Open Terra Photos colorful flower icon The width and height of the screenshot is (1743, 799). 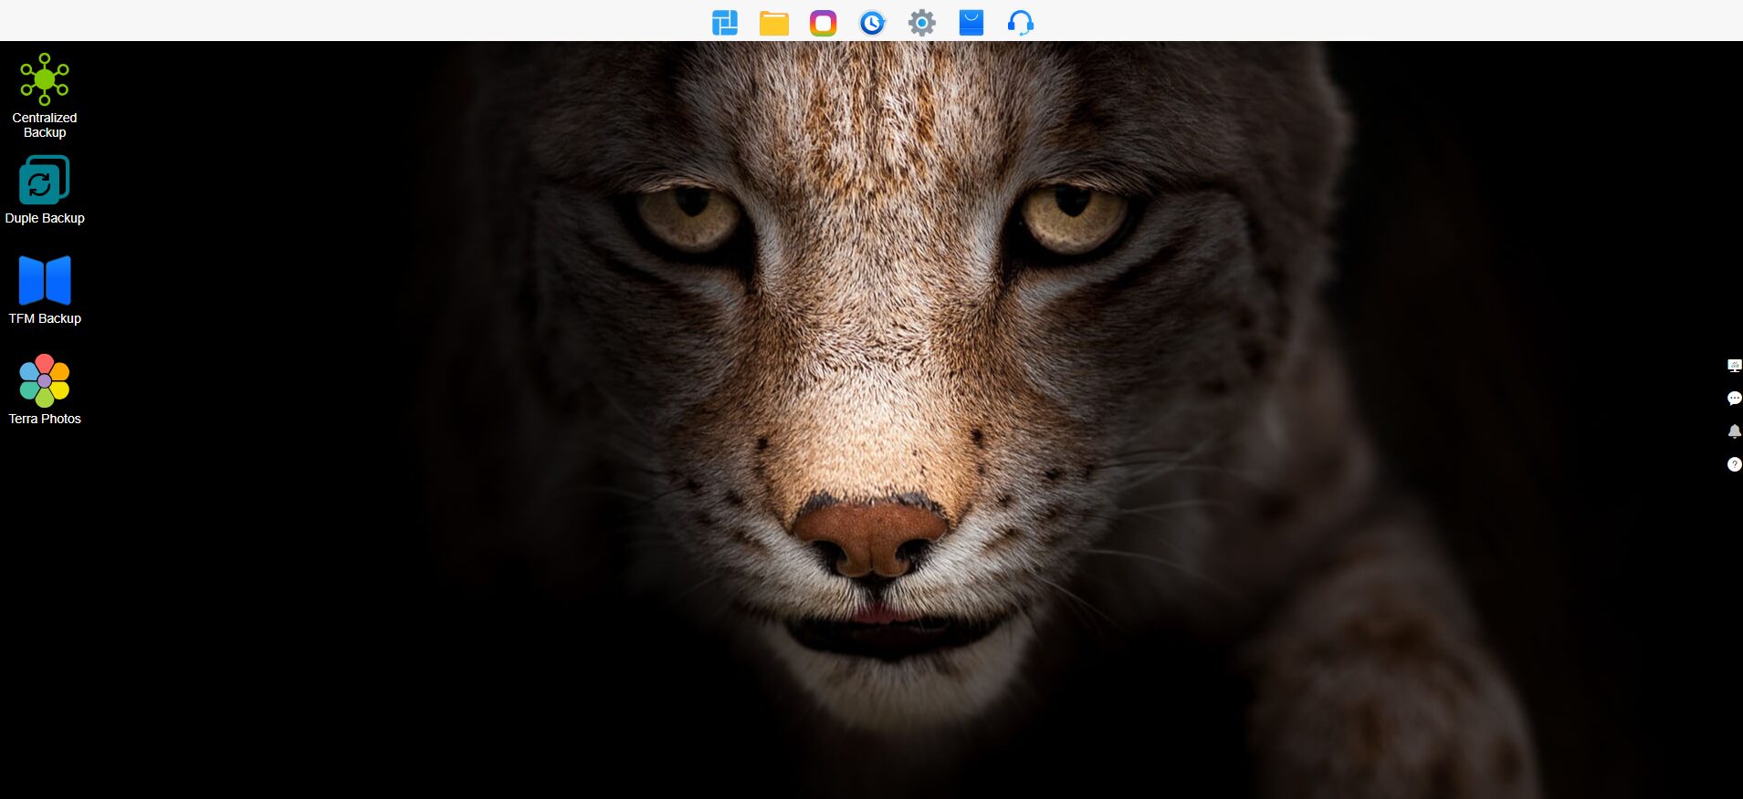click(44, 380)
